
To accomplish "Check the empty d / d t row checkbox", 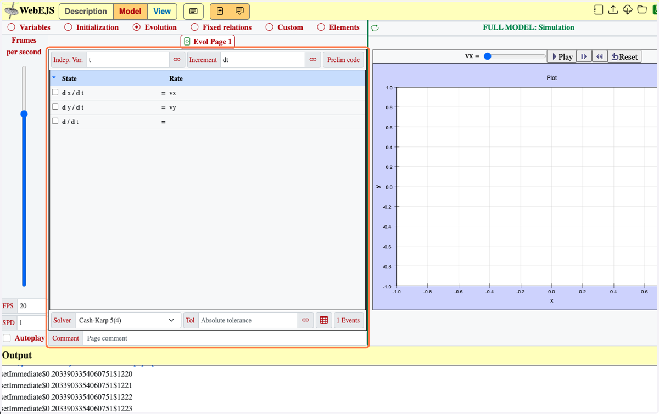I will click(x=55, y=121).
